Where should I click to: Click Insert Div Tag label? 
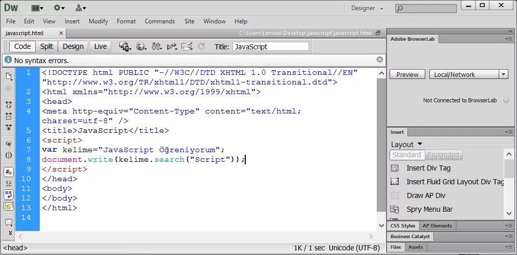[x=428, y=168]
